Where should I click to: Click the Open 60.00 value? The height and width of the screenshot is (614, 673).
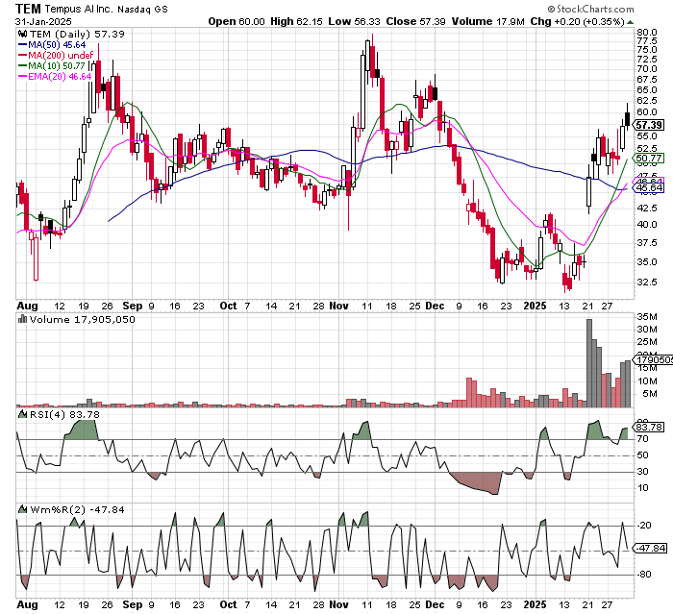237,21
